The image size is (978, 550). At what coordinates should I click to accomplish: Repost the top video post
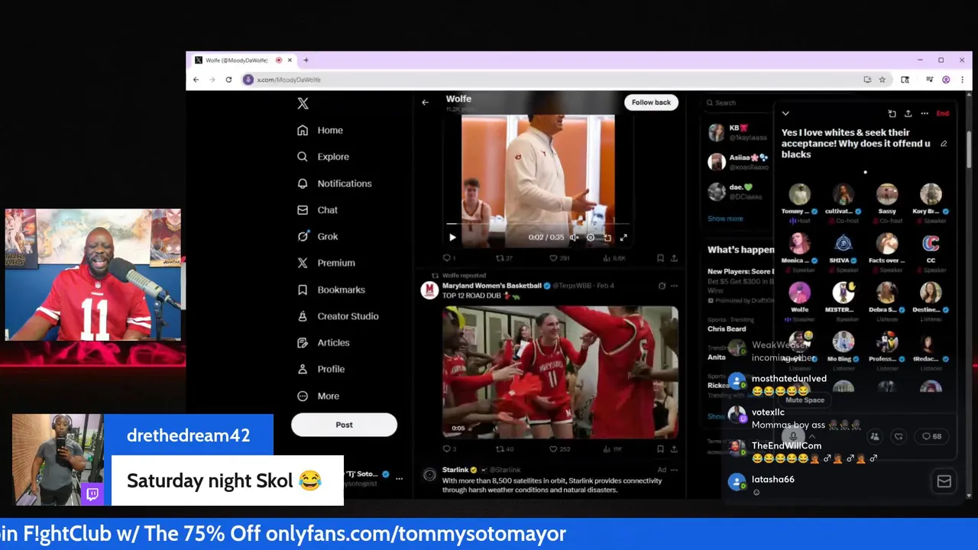click(x=504, y=258)
